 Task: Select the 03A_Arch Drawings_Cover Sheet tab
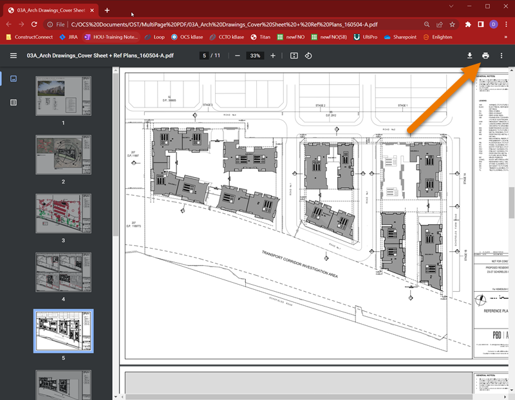(x=51, y=10)
